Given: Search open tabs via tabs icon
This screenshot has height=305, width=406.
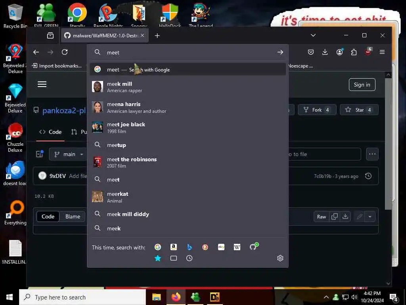Looking at the screenshot, I should (x=174, y=258).
